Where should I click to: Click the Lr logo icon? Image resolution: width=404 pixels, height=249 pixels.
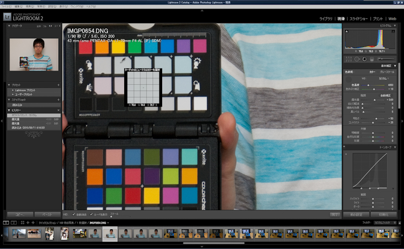pos(7,17)
